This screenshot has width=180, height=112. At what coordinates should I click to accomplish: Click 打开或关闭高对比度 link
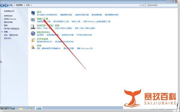[x=84, y=35]
